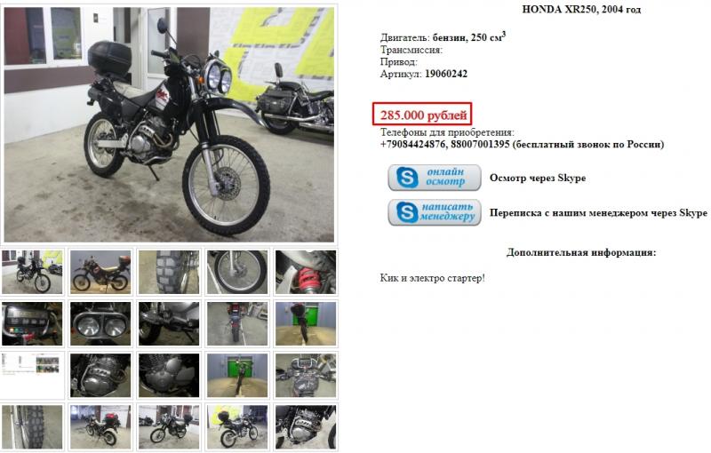Click the phone number +79084424876
The height and width of the screenshot is (453, 711).
click(412, 145)
